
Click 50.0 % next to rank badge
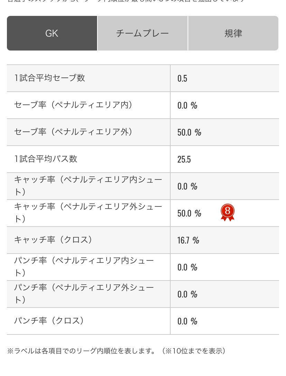click(189, 213)
